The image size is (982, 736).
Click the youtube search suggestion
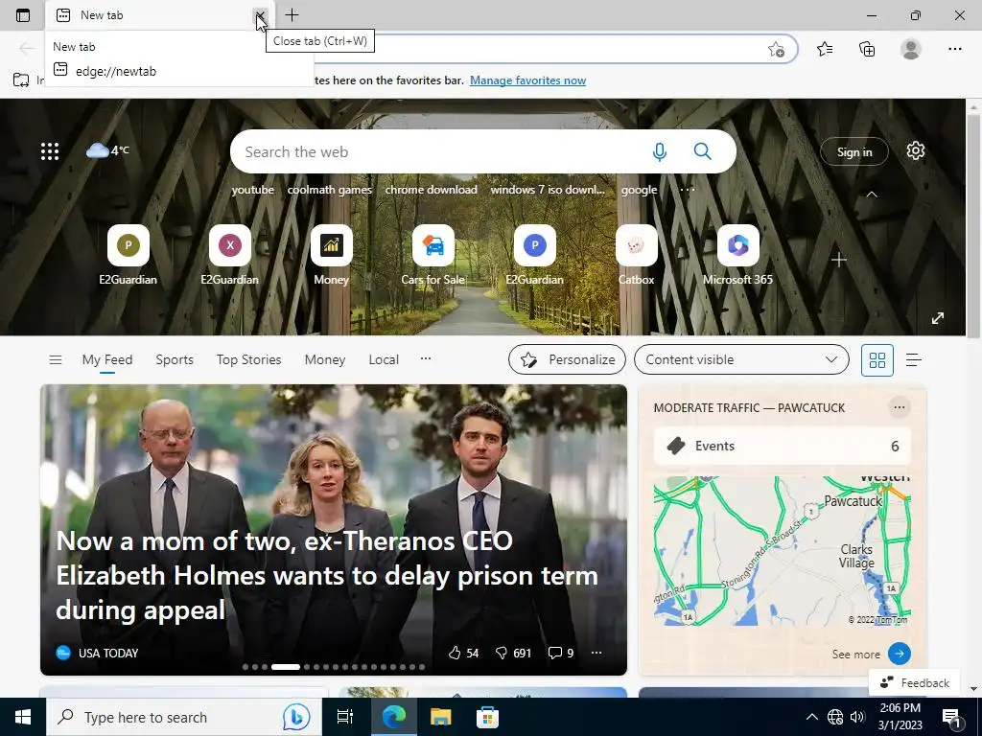tap(253, 190)
